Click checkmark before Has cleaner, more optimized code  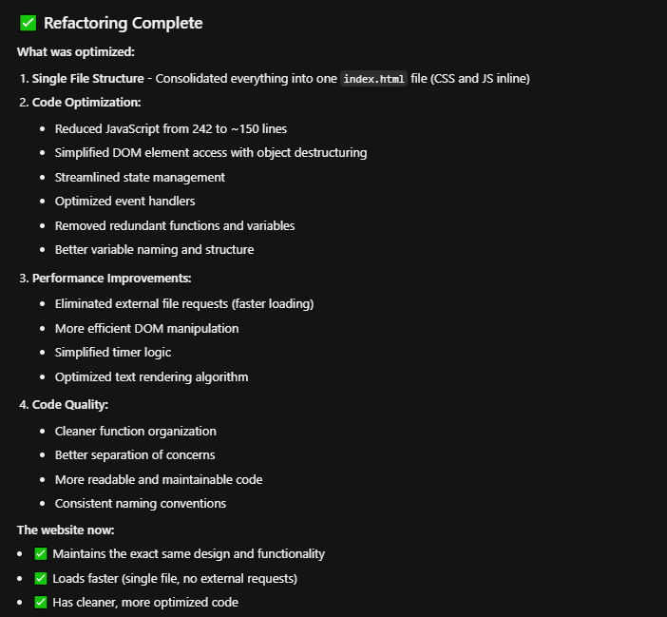41,602
